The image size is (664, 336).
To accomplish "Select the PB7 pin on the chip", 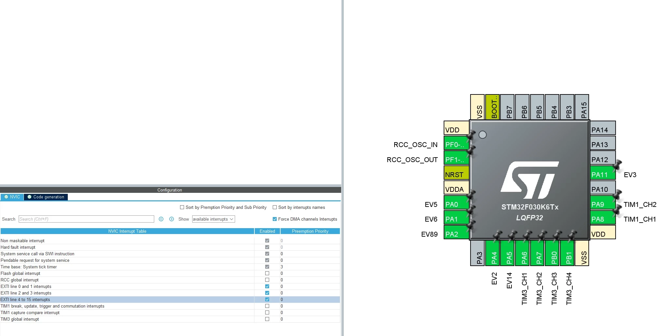I will point(507,107).
